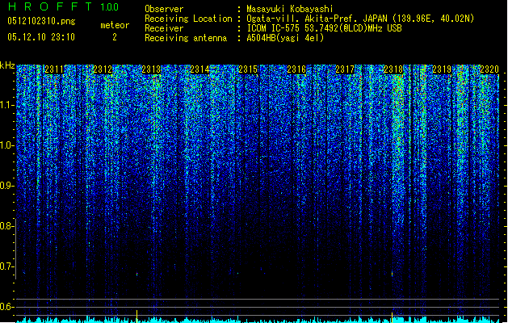The width and height of the screenshot is (508, 323).
Task: Click the Receiver field label
Action: coord(164,28)
